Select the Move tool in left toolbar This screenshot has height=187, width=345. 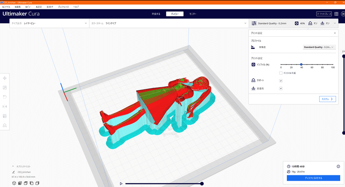pyautogui.click(x=5, y=78)
